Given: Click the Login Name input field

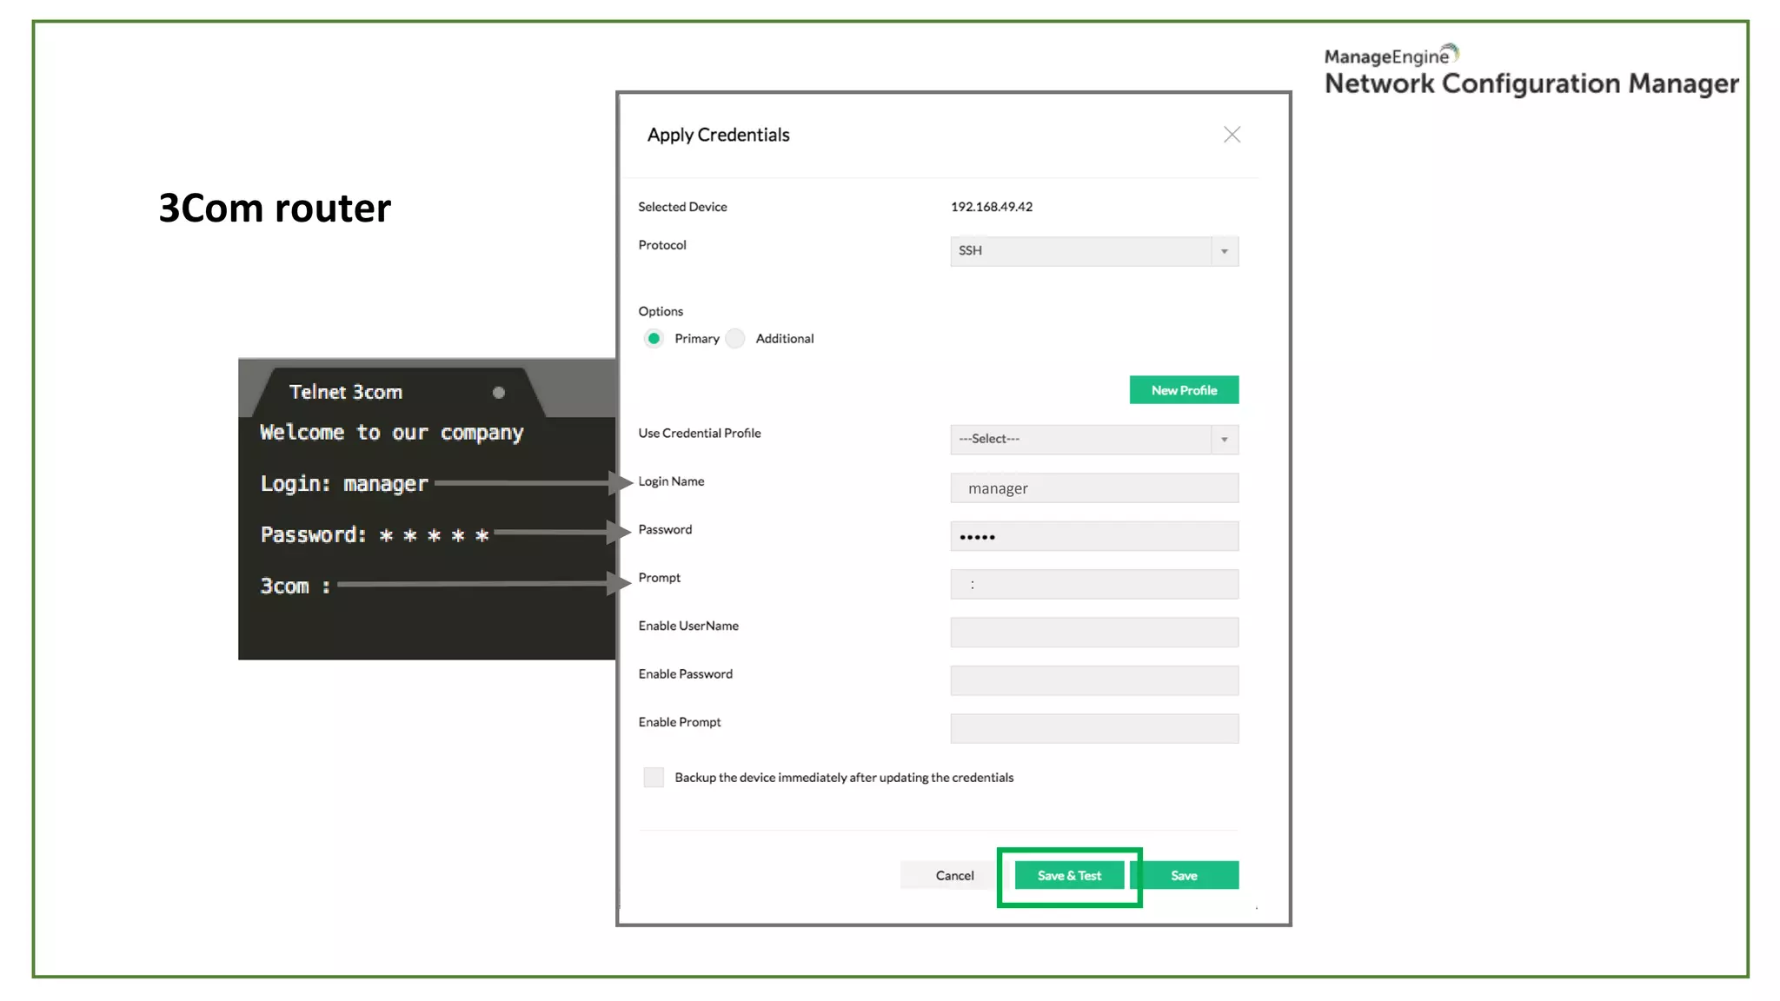Looking at the screenshot, I should click(1094, 488).
